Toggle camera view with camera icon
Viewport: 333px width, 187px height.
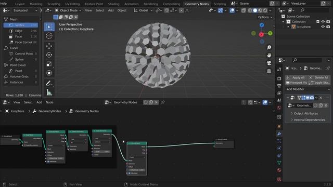coord(269,63)
